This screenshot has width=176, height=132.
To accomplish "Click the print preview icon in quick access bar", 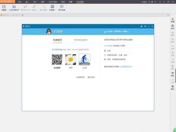I will [x=11, y=15].
